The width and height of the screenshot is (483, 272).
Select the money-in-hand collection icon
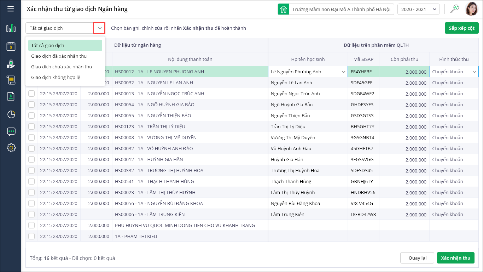tap(11, 64)
